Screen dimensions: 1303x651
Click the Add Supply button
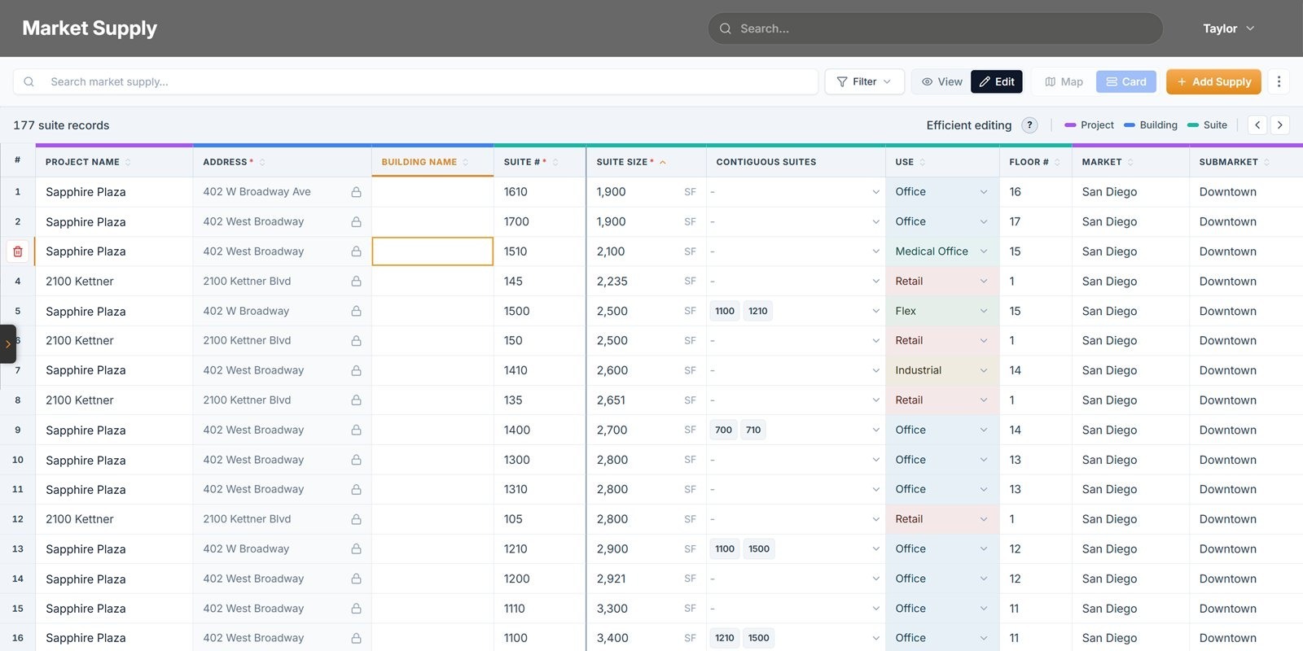point(1213,81)
